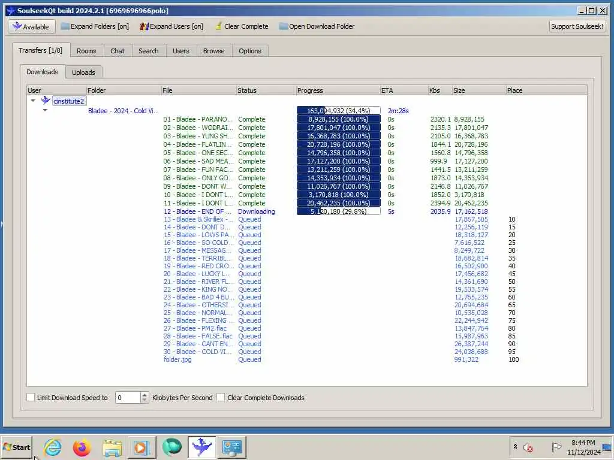Viewport: 614px width, 460px height.
Task: Select queued file 28 - Bladee - FALSE.flac
Action: coord(198,336)
